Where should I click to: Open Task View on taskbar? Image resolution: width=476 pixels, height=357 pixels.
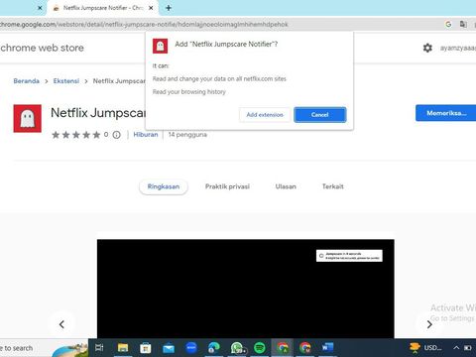tap(99, 347)
